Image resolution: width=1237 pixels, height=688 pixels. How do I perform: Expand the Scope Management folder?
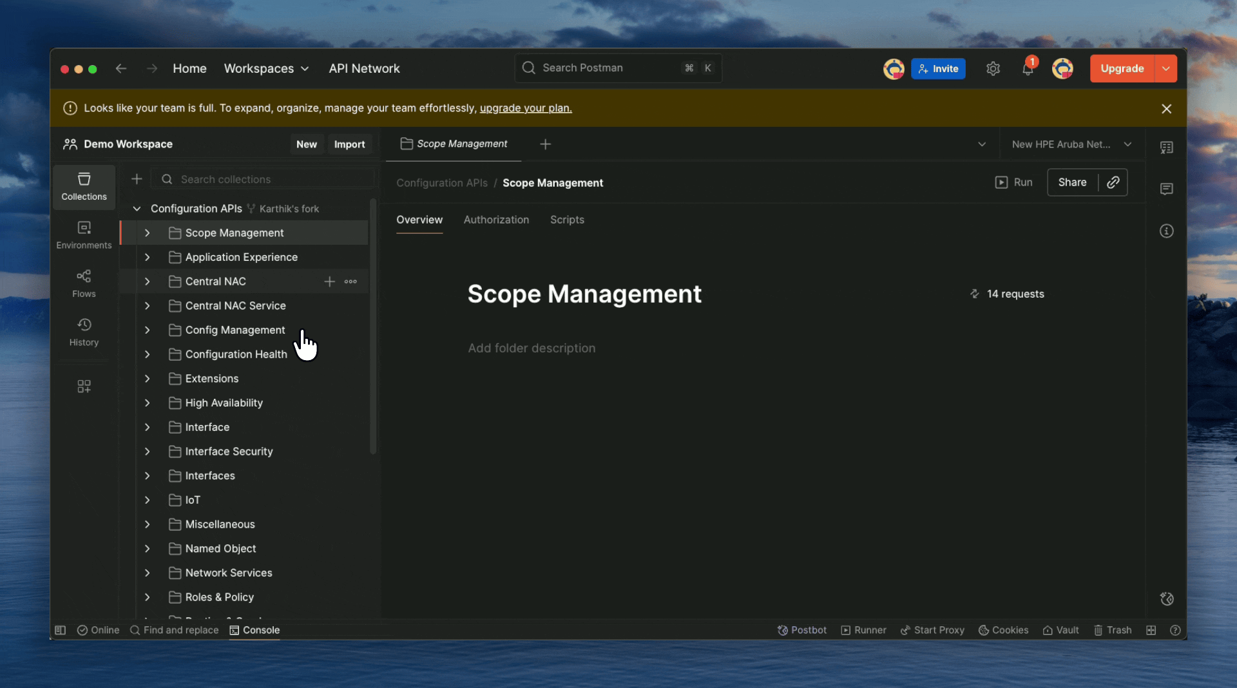tap(148, 233)
